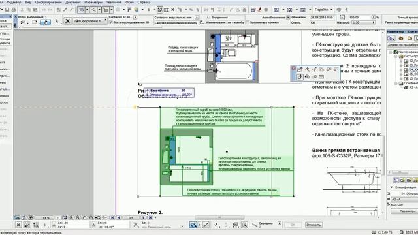Viewport: 418px width, 235px height.
Task: Collapse the Наименование root node in Navigator
Action: (x=391, y=52)
